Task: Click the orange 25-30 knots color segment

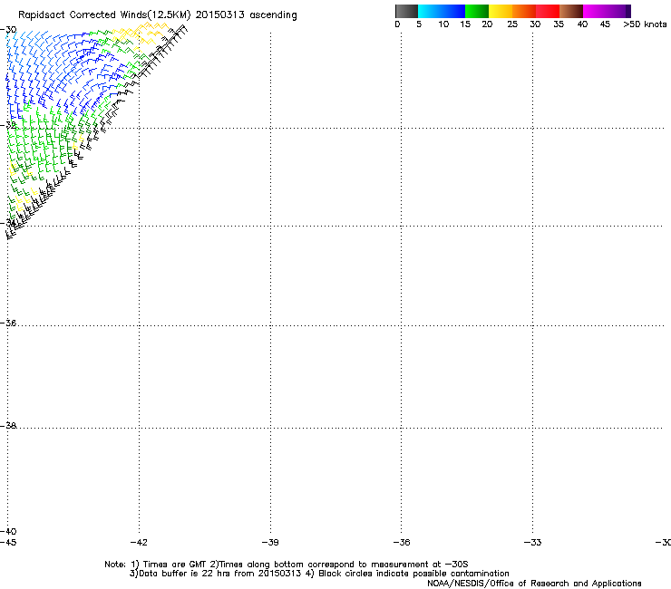Action: coord(524,11)
